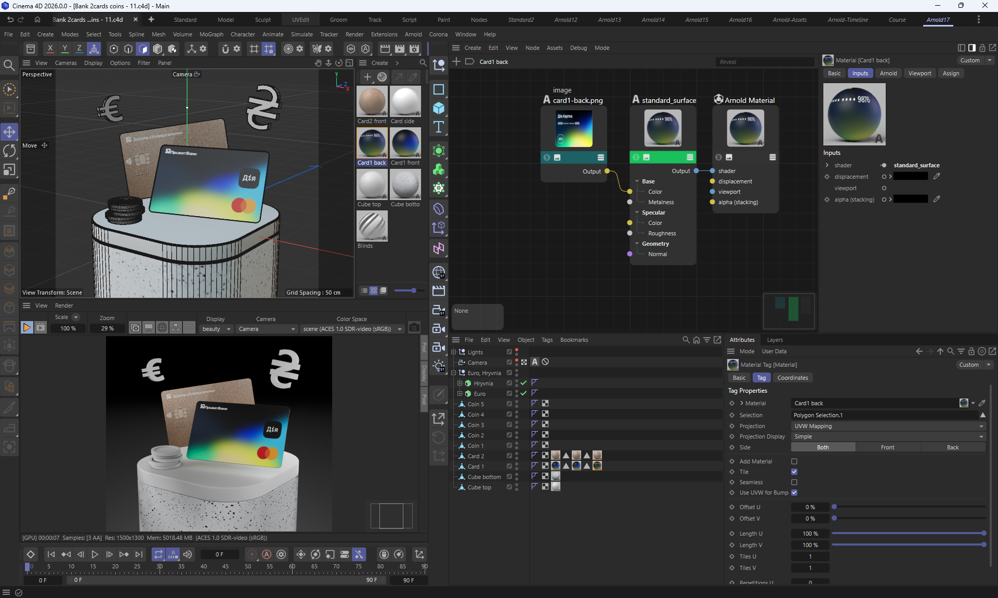The width and height of the screenshot is (998, 598).
Task: Enable the Add Material checkbox
Action: pyautogui.click(x=794, y=461)
